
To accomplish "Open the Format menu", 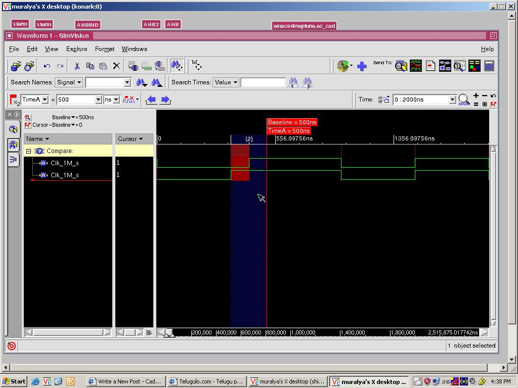I will point(104,49).
